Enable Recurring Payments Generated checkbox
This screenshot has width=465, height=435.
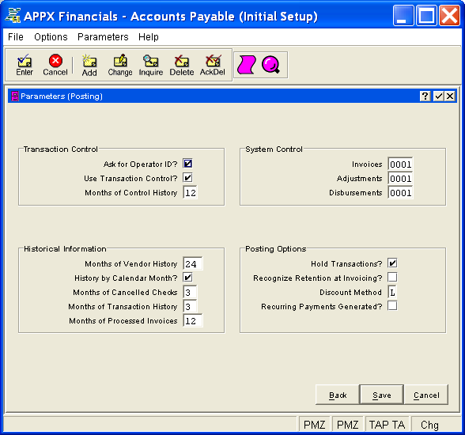coord(392,306)
